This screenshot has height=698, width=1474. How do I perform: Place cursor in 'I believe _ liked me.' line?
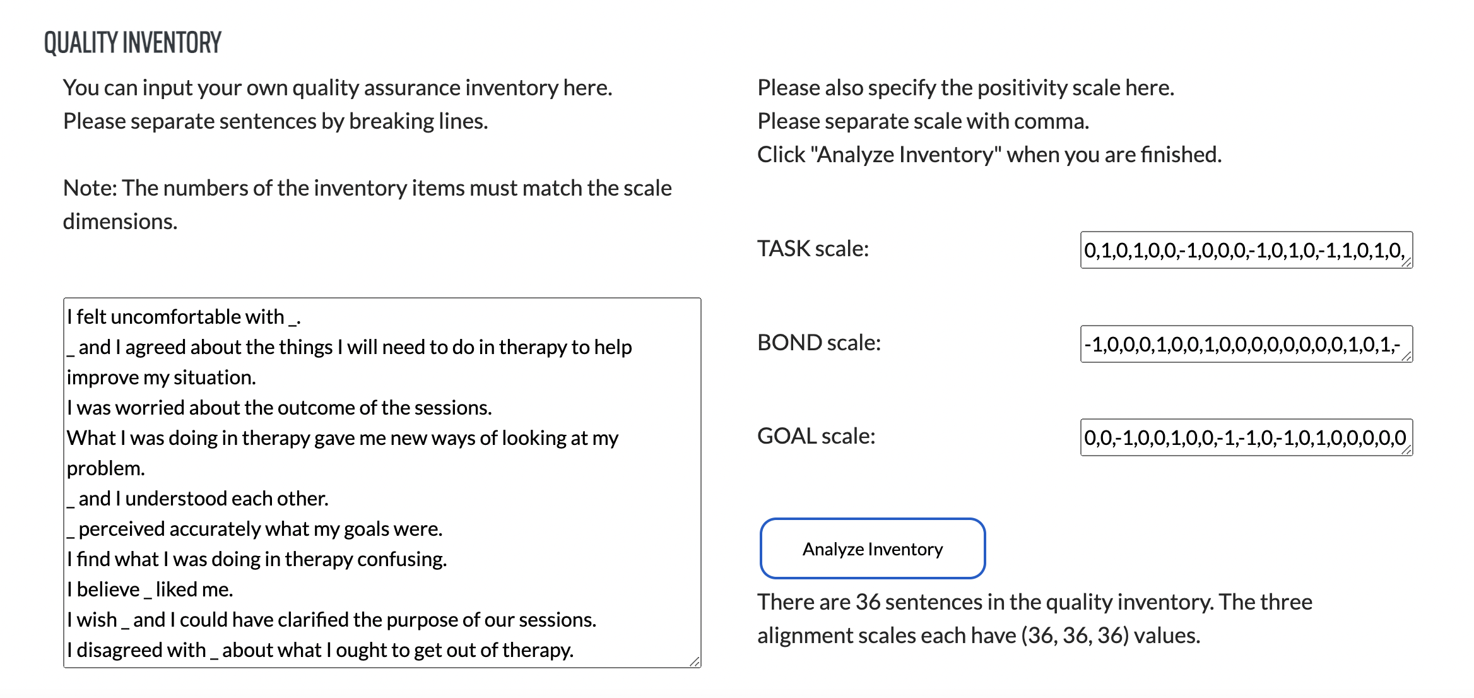[x=150, y=589]
